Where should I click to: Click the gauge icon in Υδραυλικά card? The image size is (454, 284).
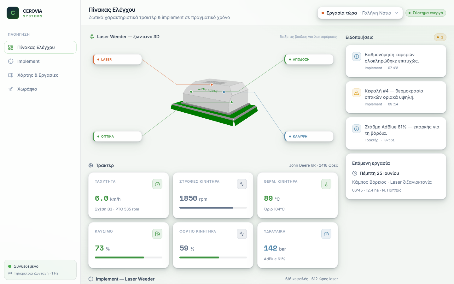coord(326,234)
